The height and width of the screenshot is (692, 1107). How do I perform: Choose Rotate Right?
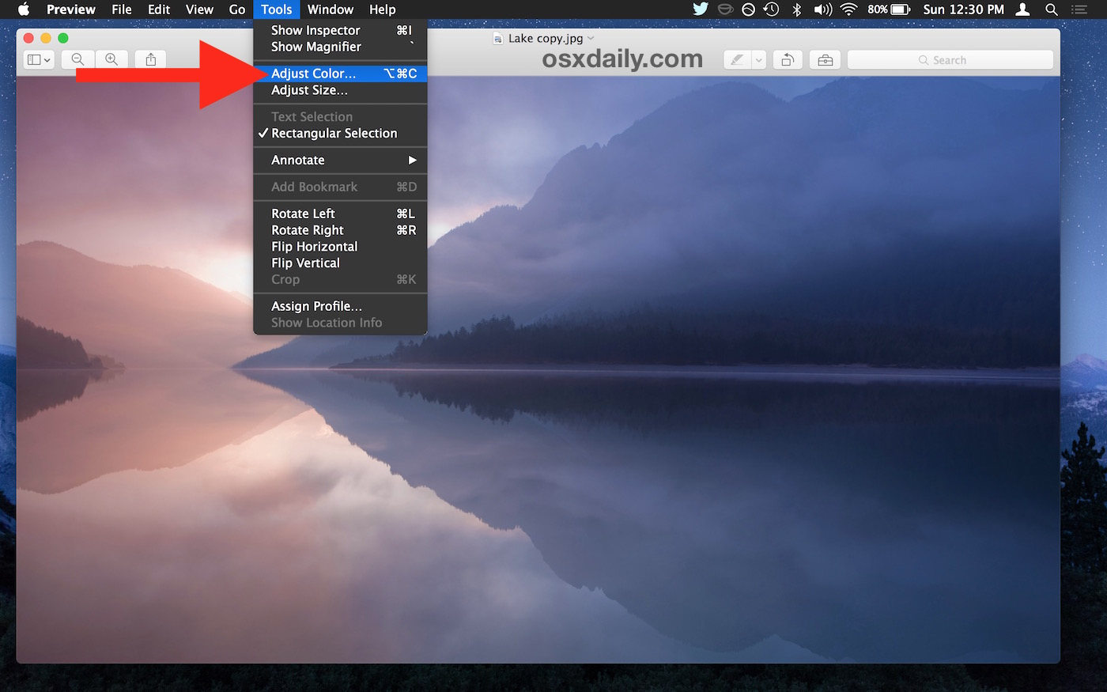pyautogui.click(x=340, y=230)
